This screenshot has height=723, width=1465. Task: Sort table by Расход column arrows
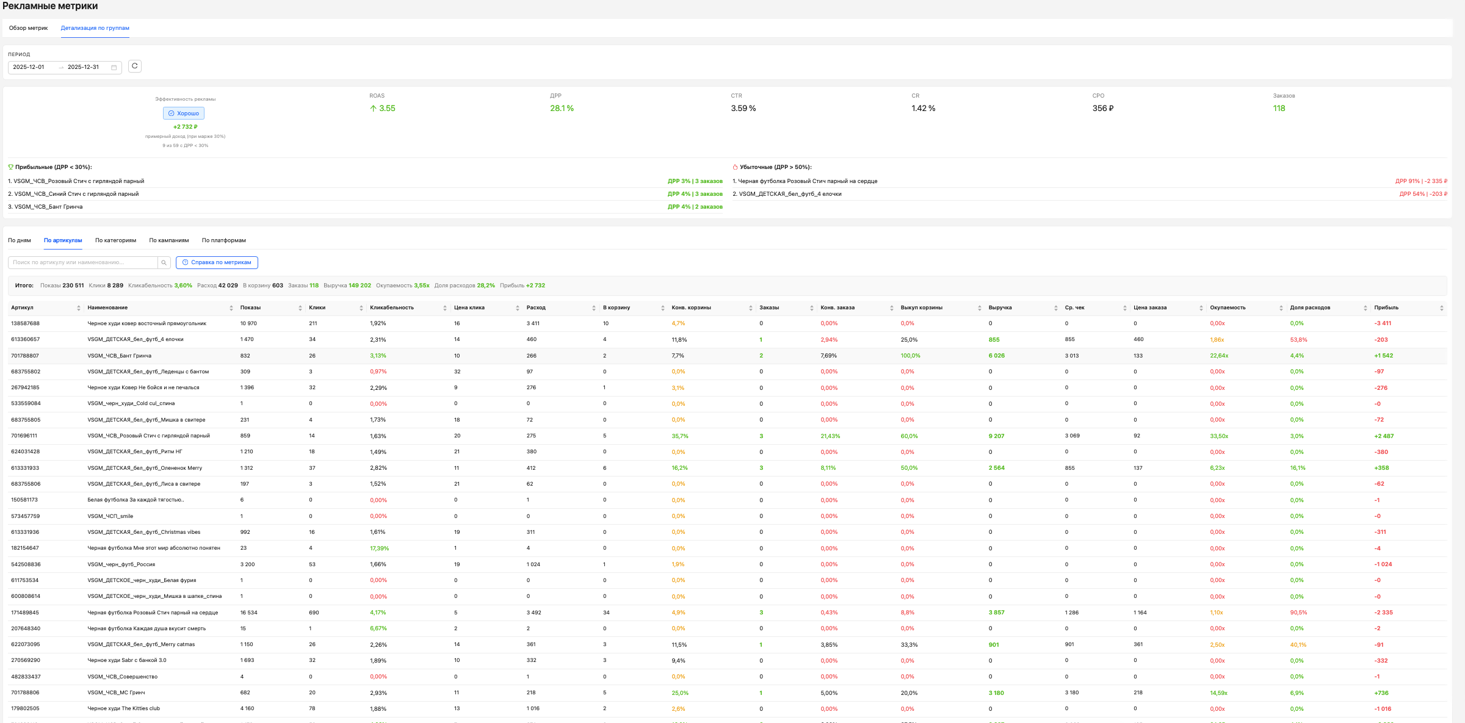pos(593,308)
